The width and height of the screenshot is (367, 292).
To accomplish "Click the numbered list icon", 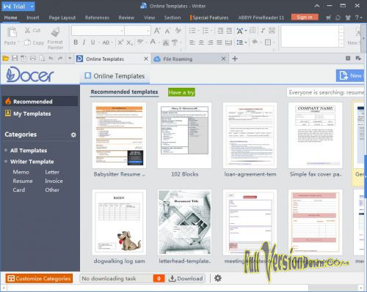I will tap(206, 31).
